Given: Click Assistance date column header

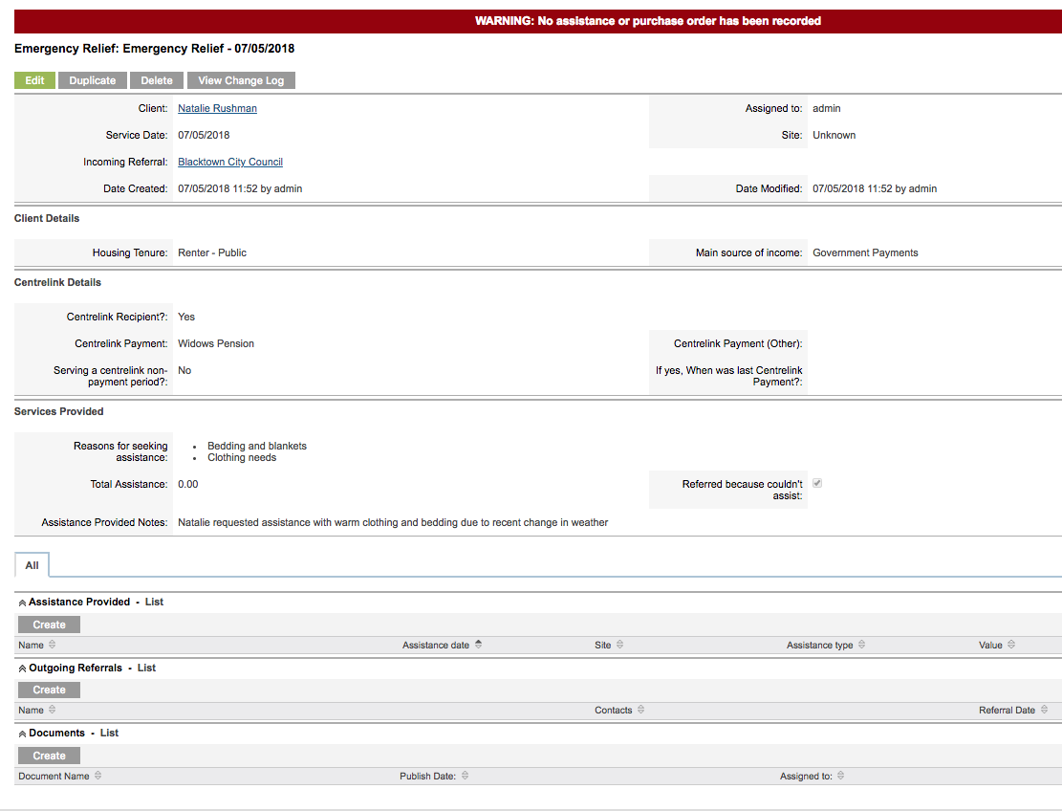Looking at the screenshot, I should tap(436, 645).
